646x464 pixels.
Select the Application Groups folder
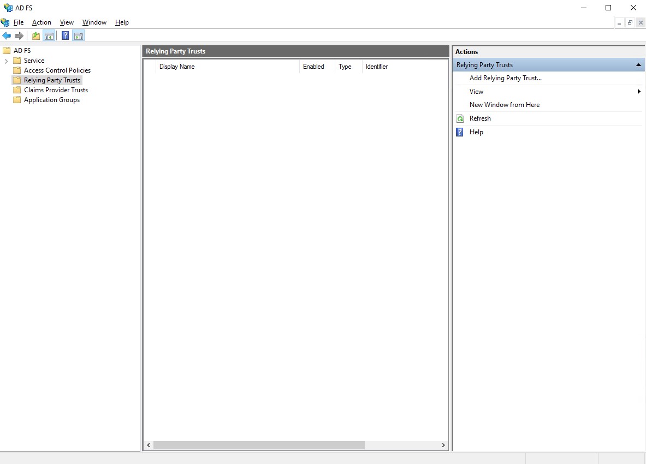coord(52,99)
